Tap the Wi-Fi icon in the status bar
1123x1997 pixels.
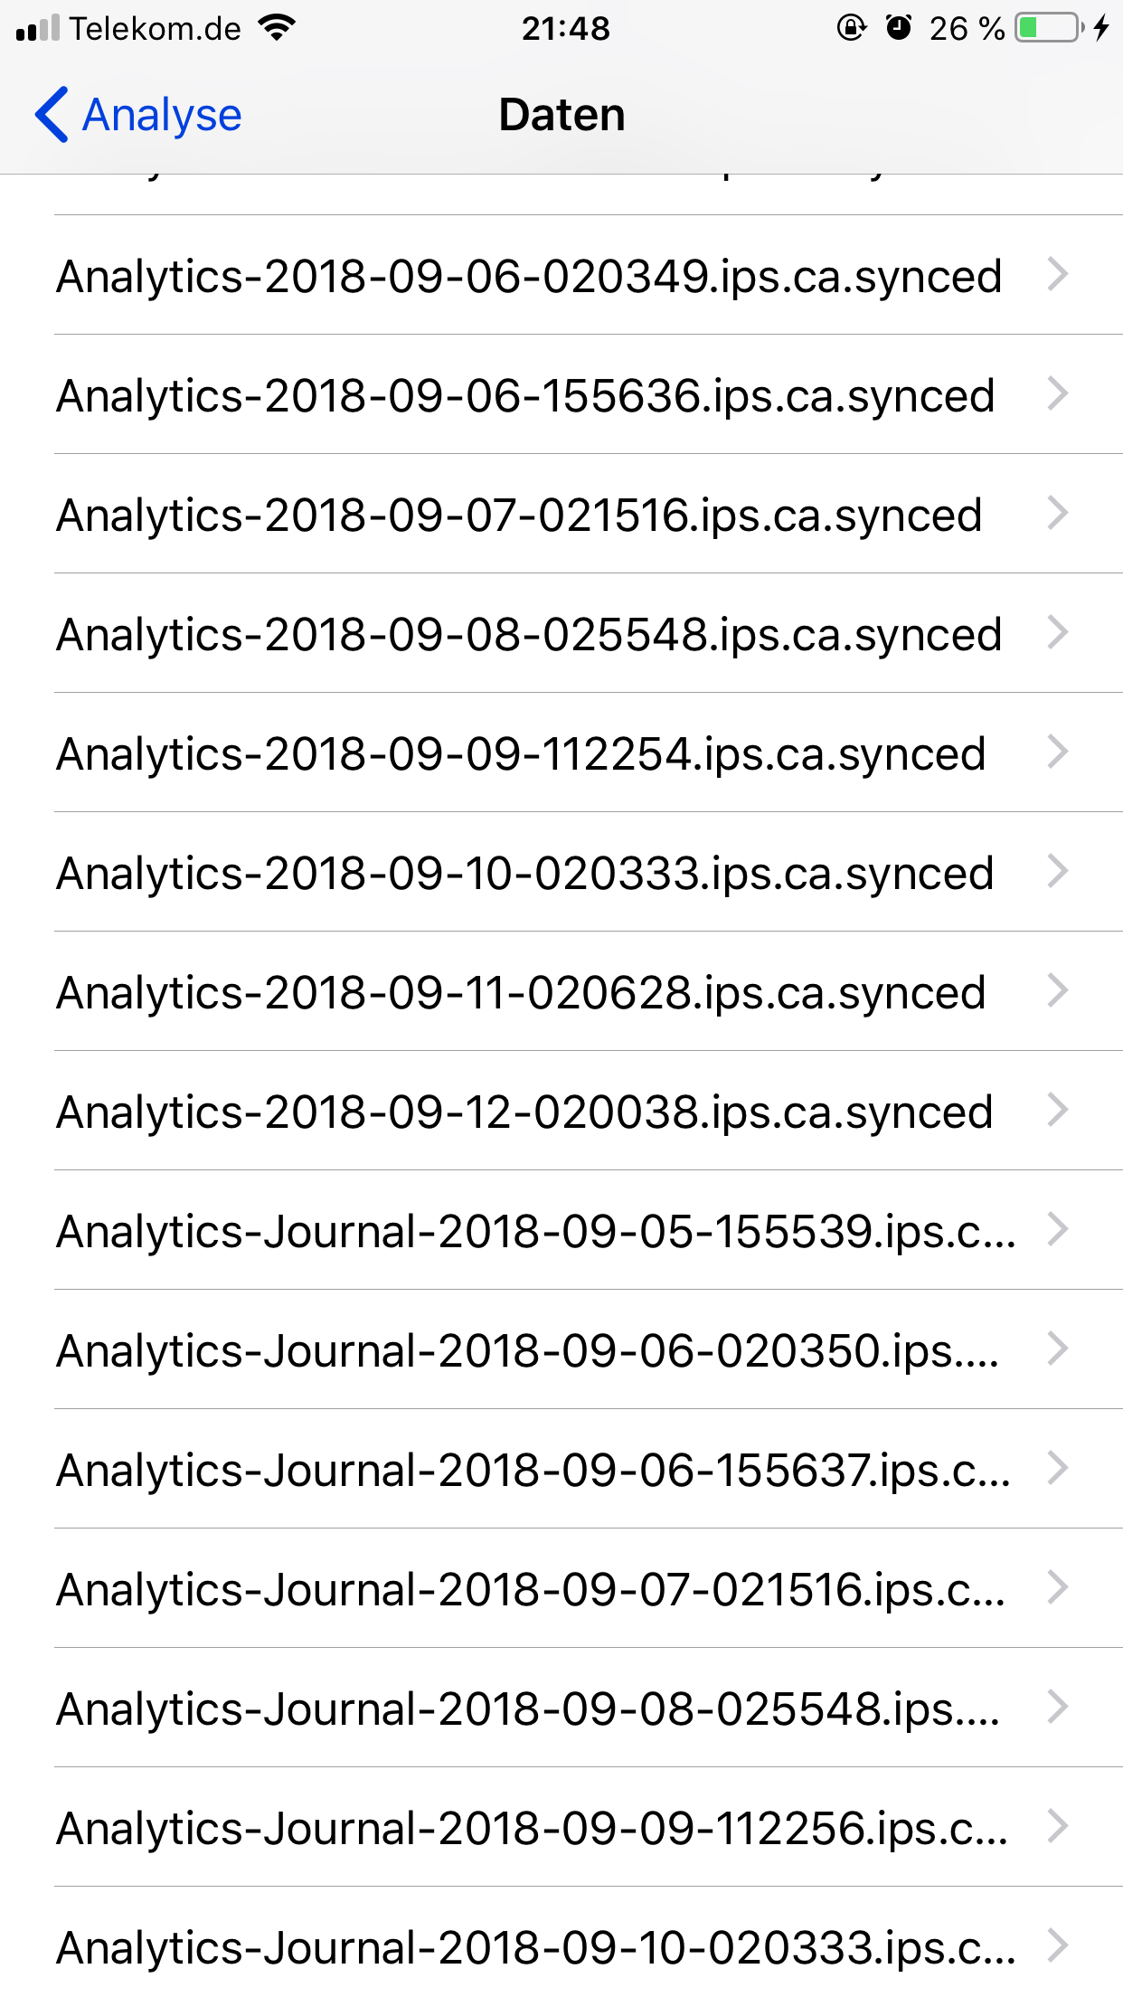277,28
